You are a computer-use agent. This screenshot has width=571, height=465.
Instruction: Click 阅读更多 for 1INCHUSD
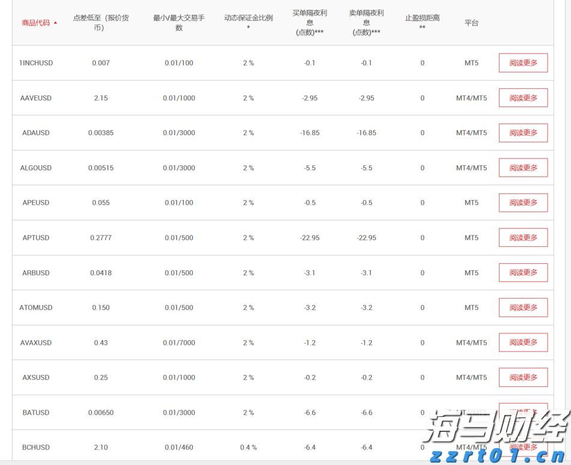click(523, 62)
